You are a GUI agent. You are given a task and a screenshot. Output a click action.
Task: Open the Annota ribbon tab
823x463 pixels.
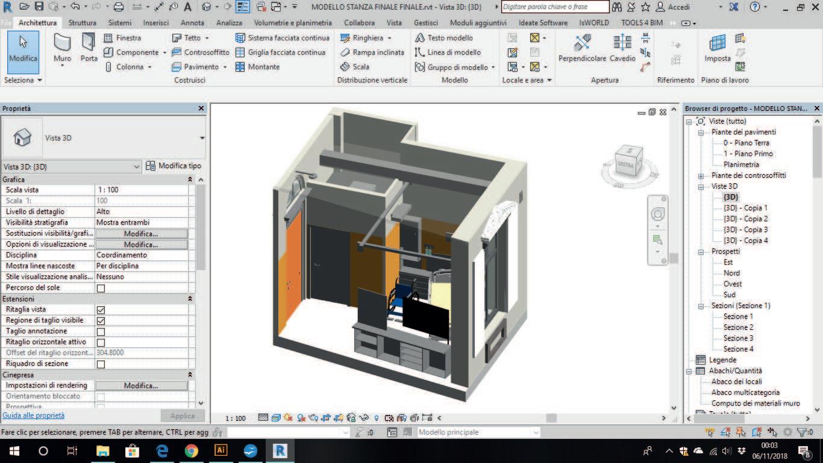[192, 23]
